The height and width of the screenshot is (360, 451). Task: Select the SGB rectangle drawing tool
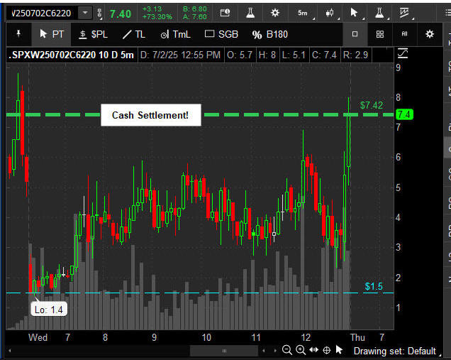click(221, 34)
